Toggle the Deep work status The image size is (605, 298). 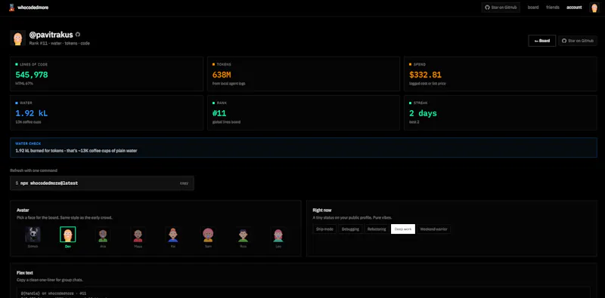[x=403, y=229]
